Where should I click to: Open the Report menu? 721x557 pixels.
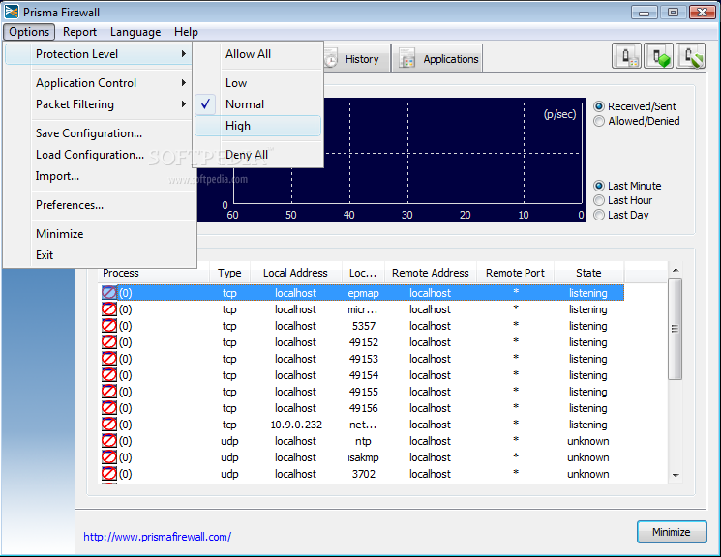coord(79,32)
